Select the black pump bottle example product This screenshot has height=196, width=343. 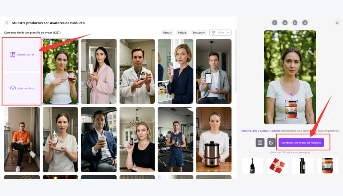[x=302, y=165]
